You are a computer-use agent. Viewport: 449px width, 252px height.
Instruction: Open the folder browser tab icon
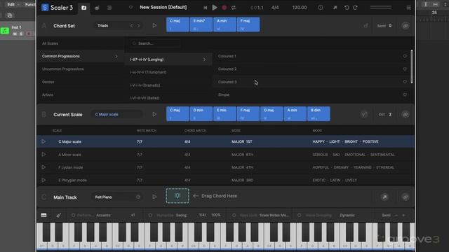84,8
